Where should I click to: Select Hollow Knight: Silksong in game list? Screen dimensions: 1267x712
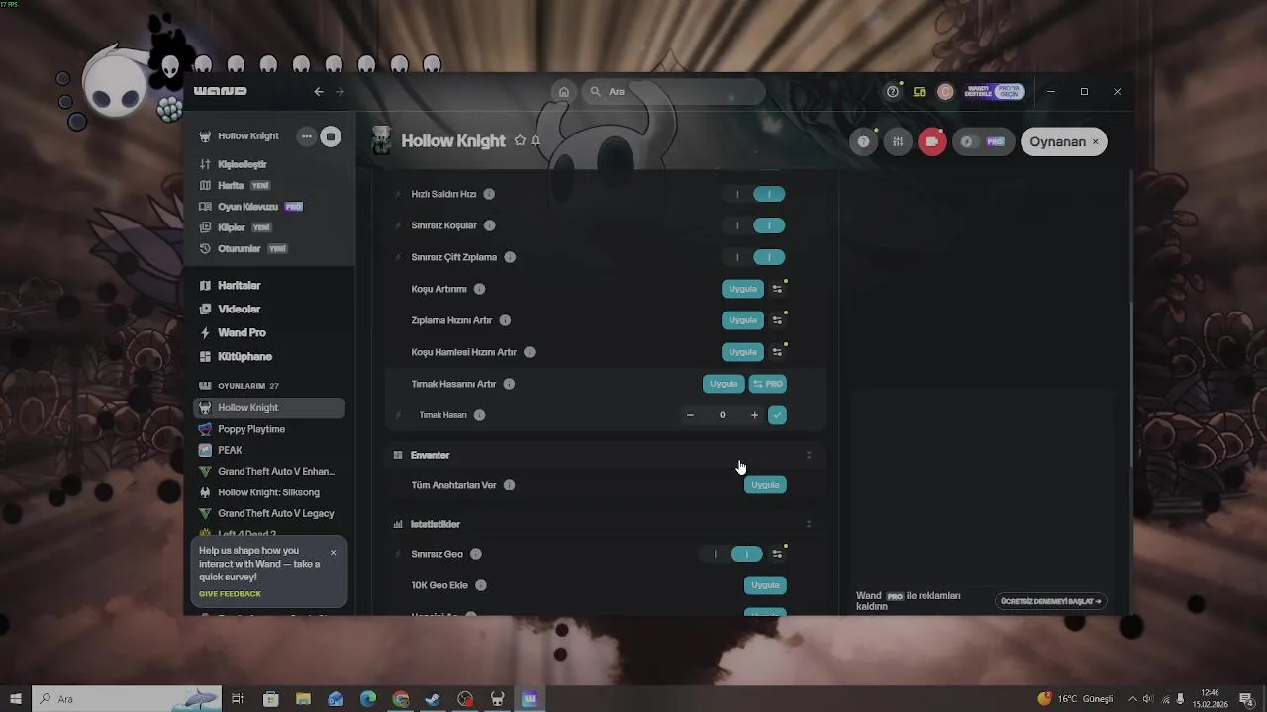pos(269,492)
